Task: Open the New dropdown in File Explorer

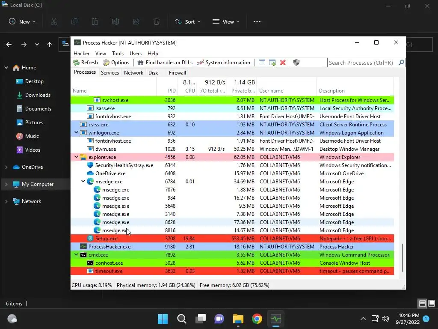Action: point(22,21)
